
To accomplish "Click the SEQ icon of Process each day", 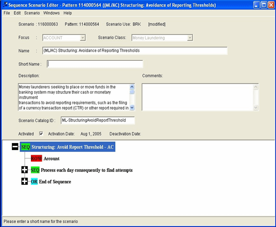I will 35,170.
